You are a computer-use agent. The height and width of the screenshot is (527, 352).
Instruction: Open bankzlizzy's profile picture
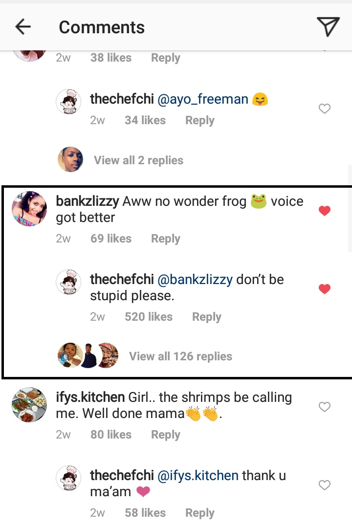(29, 209)
